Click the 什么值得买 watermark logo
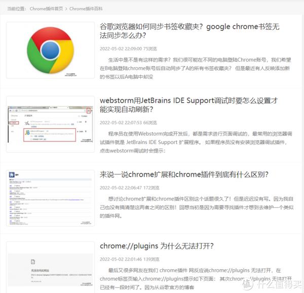The image size is (304, 293). click(x=272, y=284)
